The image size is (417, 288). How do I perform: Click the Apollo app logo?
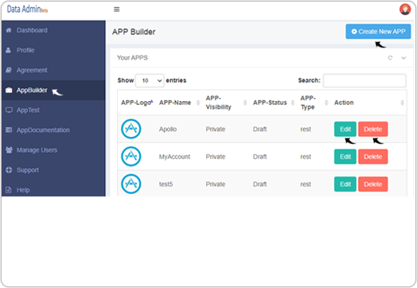click(131, 129)
